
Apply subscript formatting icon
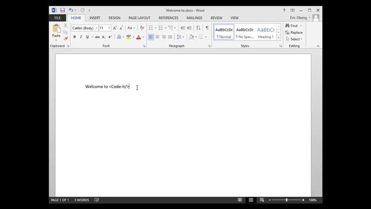103,37
